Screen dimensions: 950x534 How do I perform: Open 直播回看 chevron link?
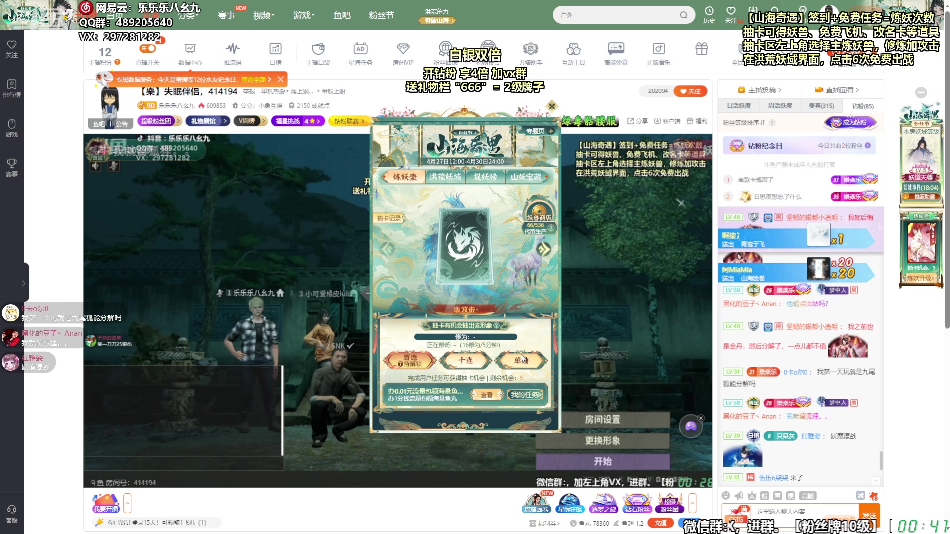[x=837, y=90]
